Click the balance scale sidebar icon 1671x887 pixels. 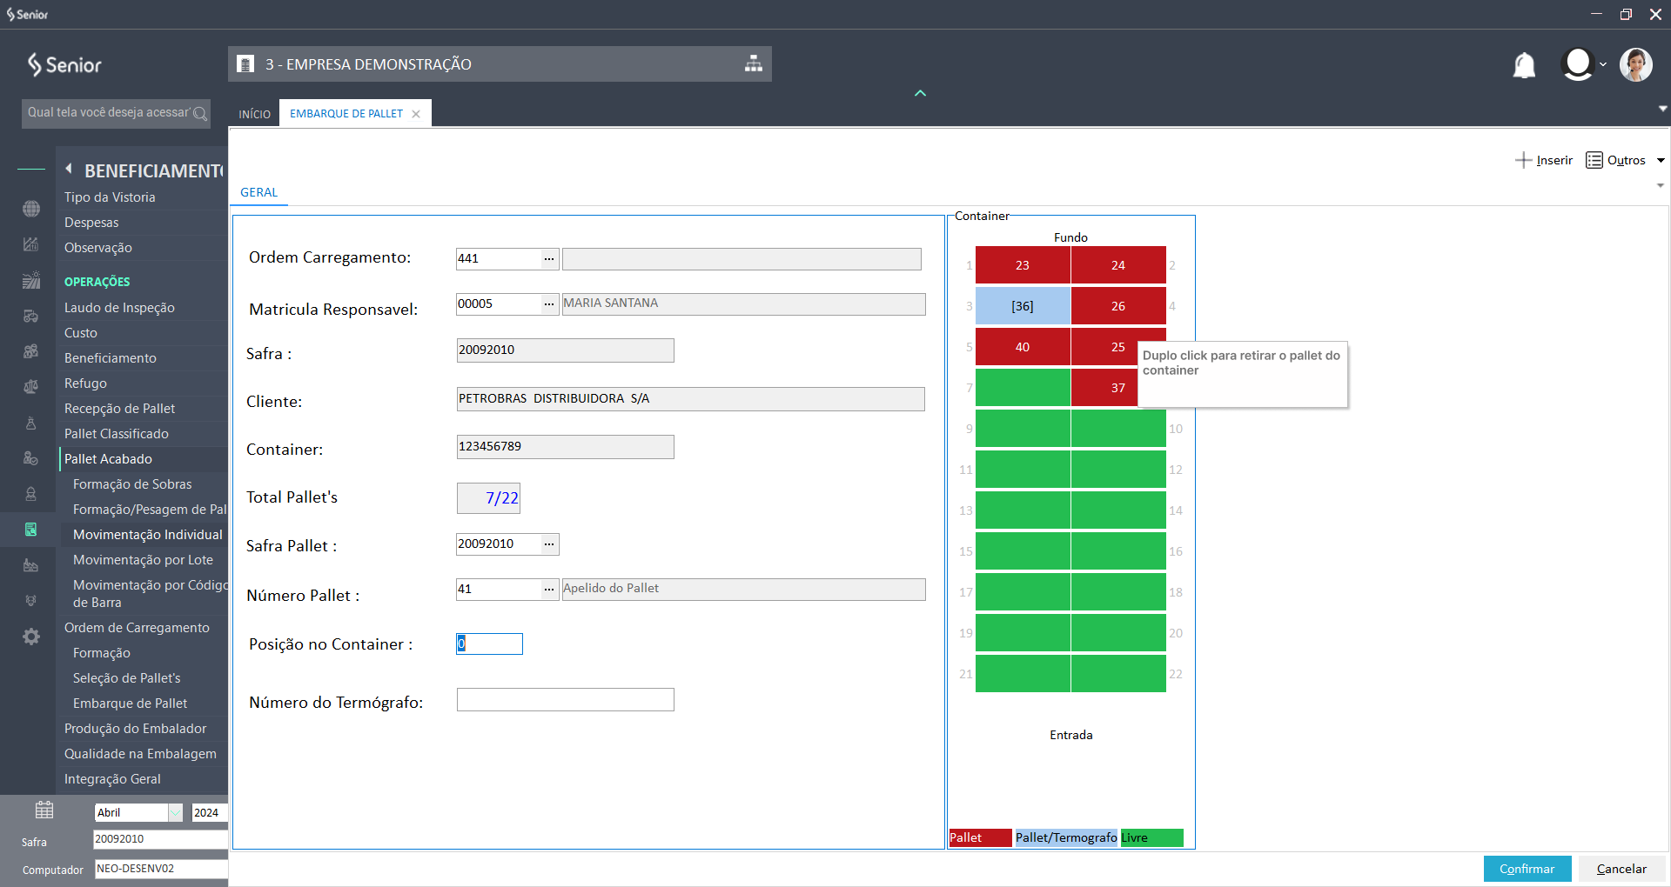tap(31, 387)
